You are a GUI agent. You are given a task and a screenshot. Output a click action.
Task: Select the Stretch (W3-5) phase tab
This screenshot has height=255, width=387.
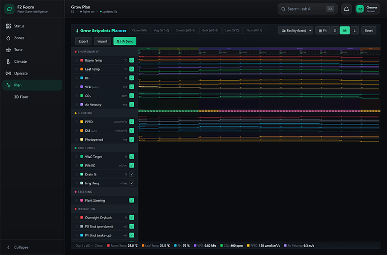(185, 30)
